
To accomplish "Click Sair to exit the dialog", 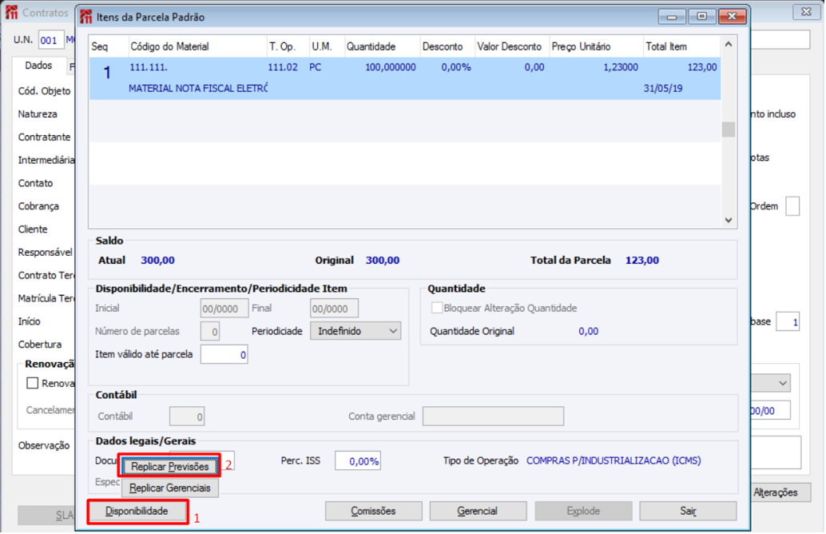I will (x=688, y=511).
